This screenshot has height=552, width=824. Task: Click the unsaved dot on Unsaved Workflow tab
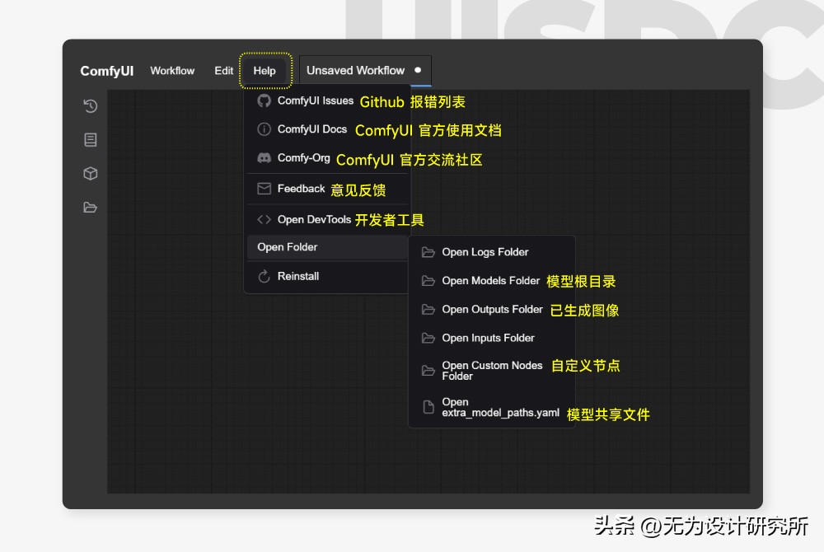point(418,70)
